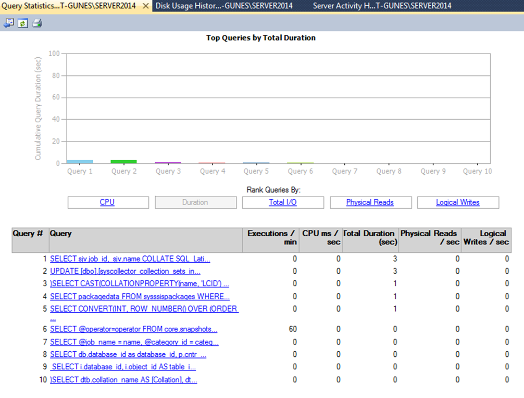Rank queries by CPU

108,202
